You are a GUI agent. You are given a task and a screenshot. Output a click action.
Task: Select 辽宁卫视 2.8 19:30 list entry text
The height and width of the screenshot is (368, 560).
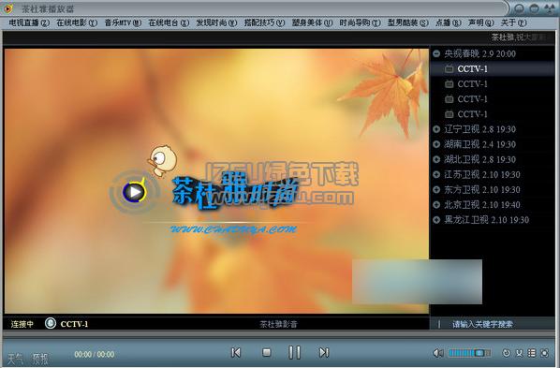[480, 129]
